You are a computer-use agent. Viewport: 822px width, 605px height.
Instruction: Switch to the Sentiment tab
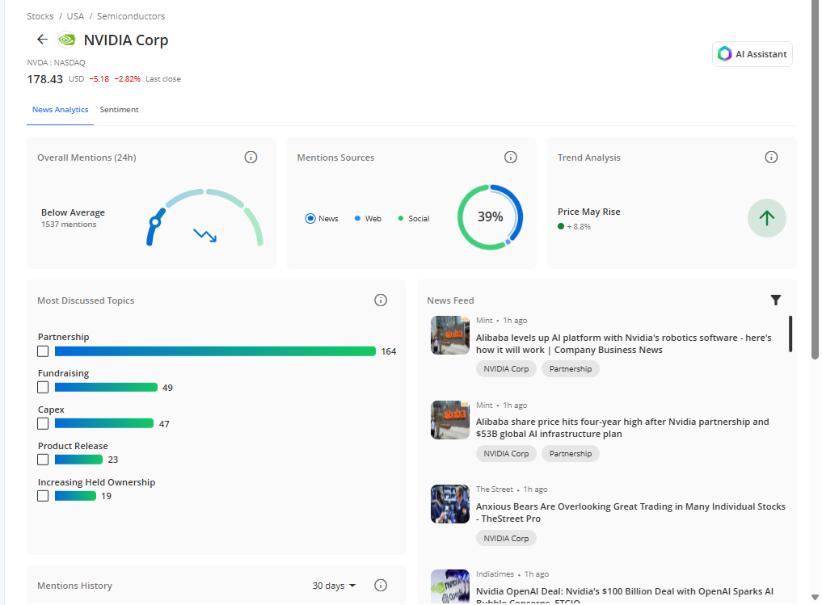119,110
